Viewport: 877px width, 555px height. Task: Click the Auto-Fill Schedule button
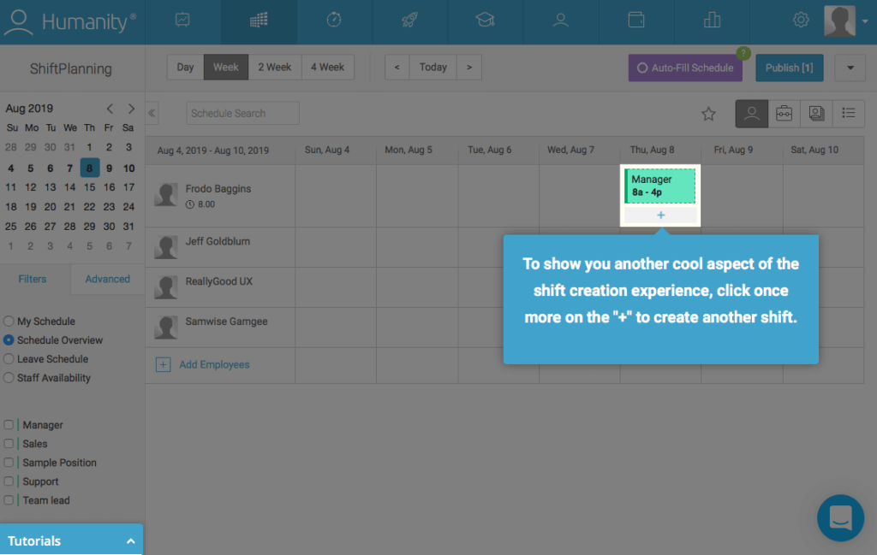click(685, 67)
